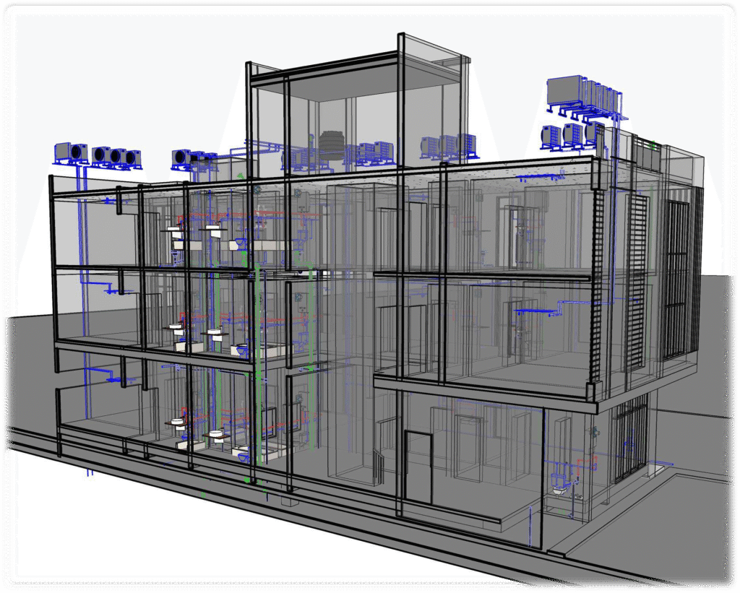Select the blue pipe fitting on ground floor left
Image resolution: width=740 pixels, height=593 pixels.
(x=113, y=377)
